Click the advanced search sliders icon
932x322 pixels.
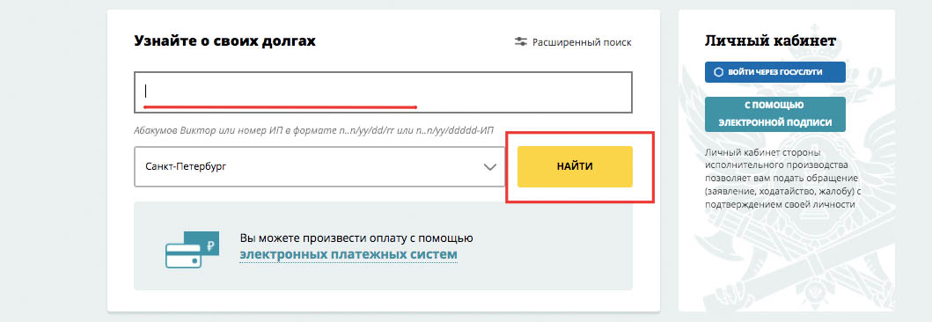[521, 42]
